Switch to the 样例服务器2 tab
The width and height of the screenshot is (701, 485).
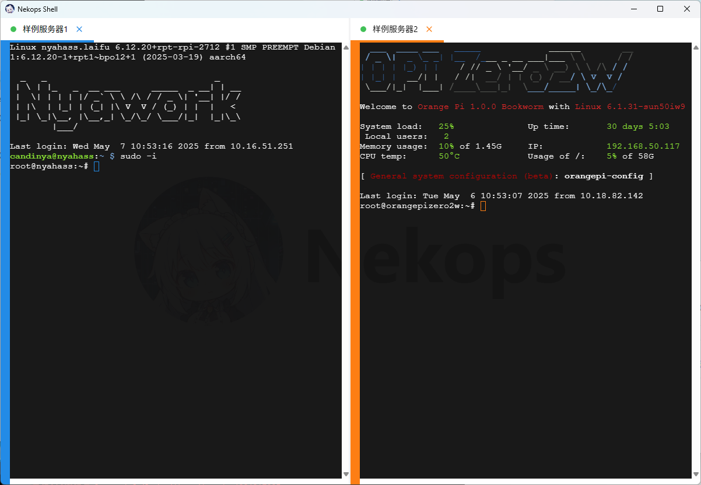pyautogui.click(x=395, y=29)
